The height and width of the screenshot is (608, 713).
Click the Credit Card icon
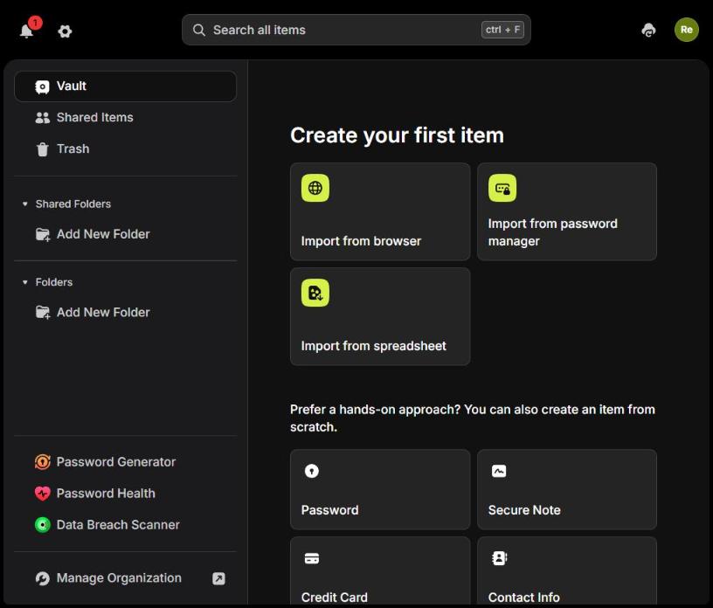311,558
